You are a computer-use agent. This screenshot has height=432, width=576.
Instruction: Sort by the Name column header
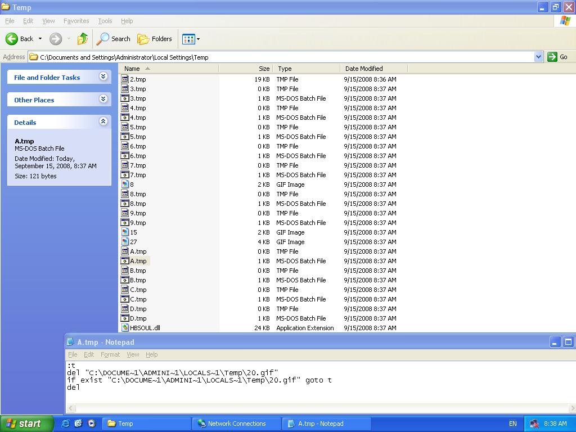169,69
